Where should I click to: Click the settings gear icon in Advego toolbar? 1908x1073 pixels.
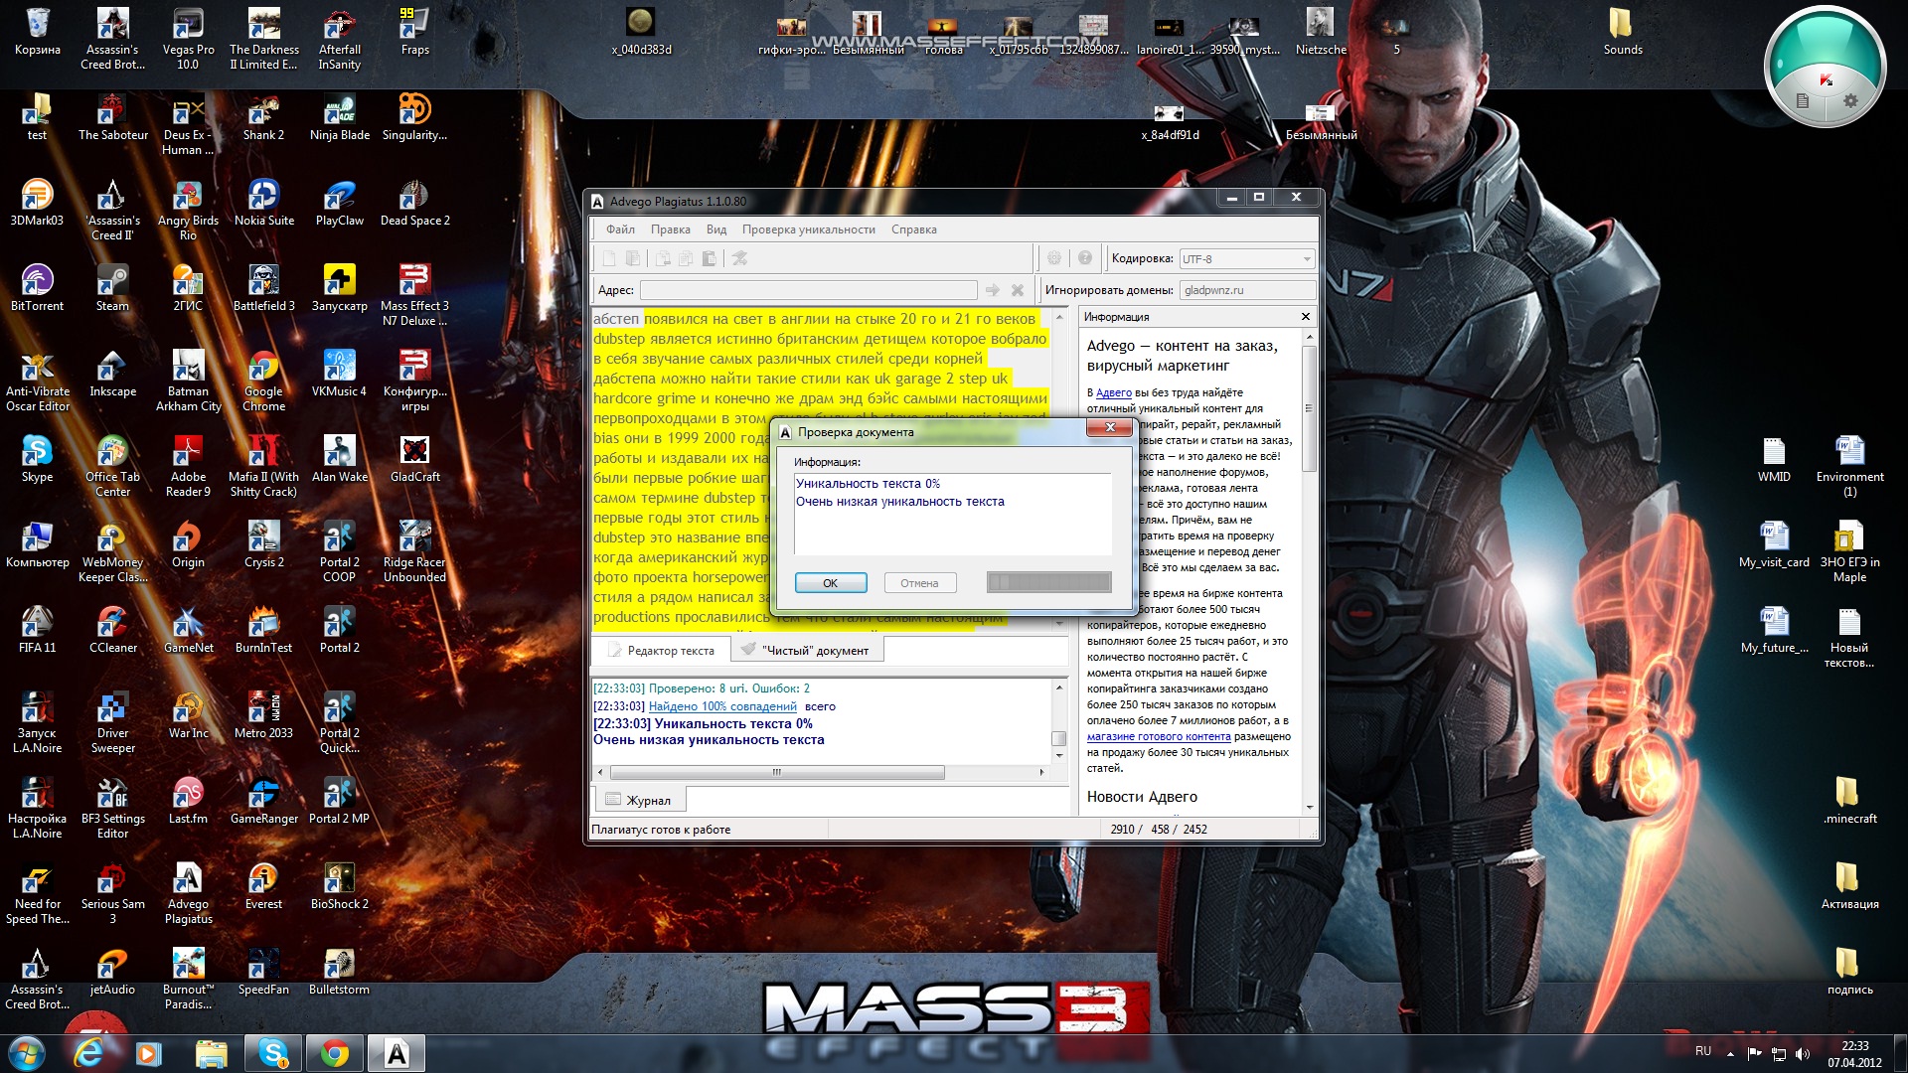pyautogui.click(x=1054, y=258)
